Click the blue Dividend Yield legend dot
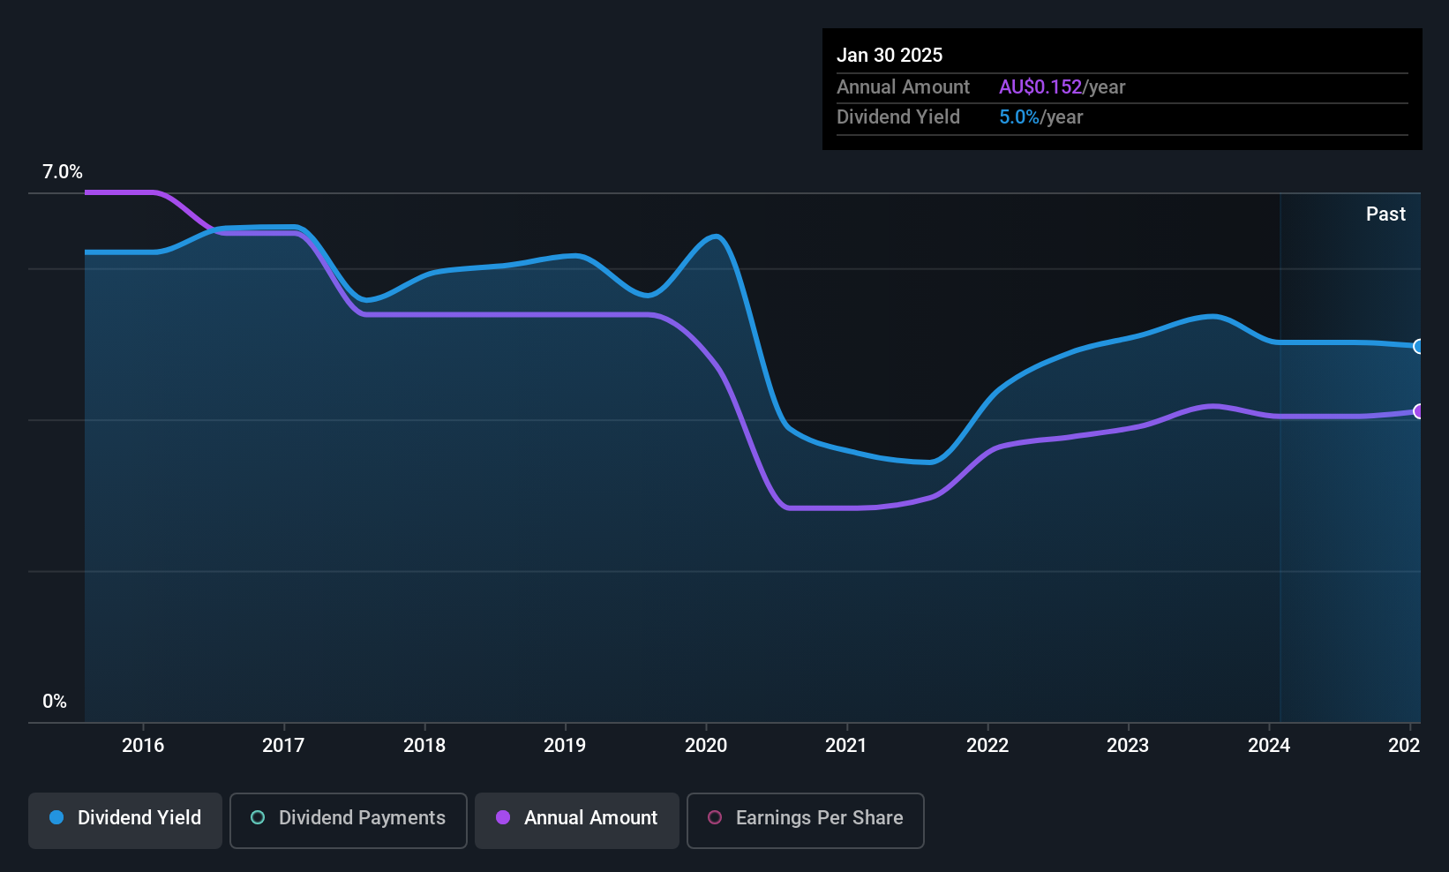 point(56,817)
